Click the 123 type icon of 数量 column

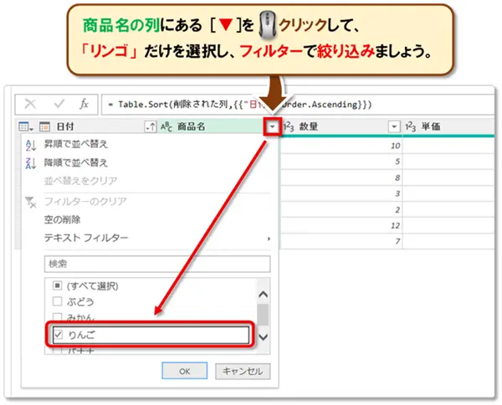click(x=289, y=127)
